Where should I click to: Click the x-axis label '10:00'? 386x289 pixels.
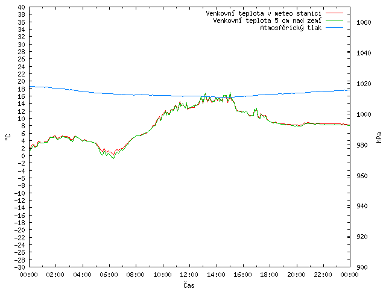[162, 275]
